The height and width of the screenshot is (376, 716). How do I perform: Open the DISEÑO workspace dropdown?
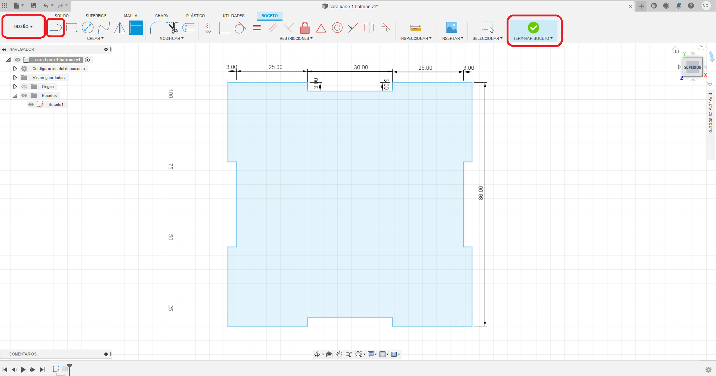[23, 26]
